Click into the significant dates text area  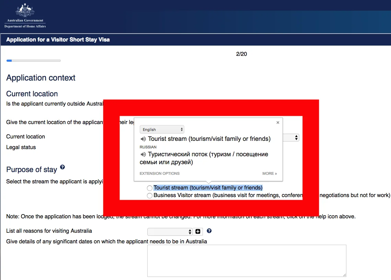pyautogui.click(x=246, y=260)
